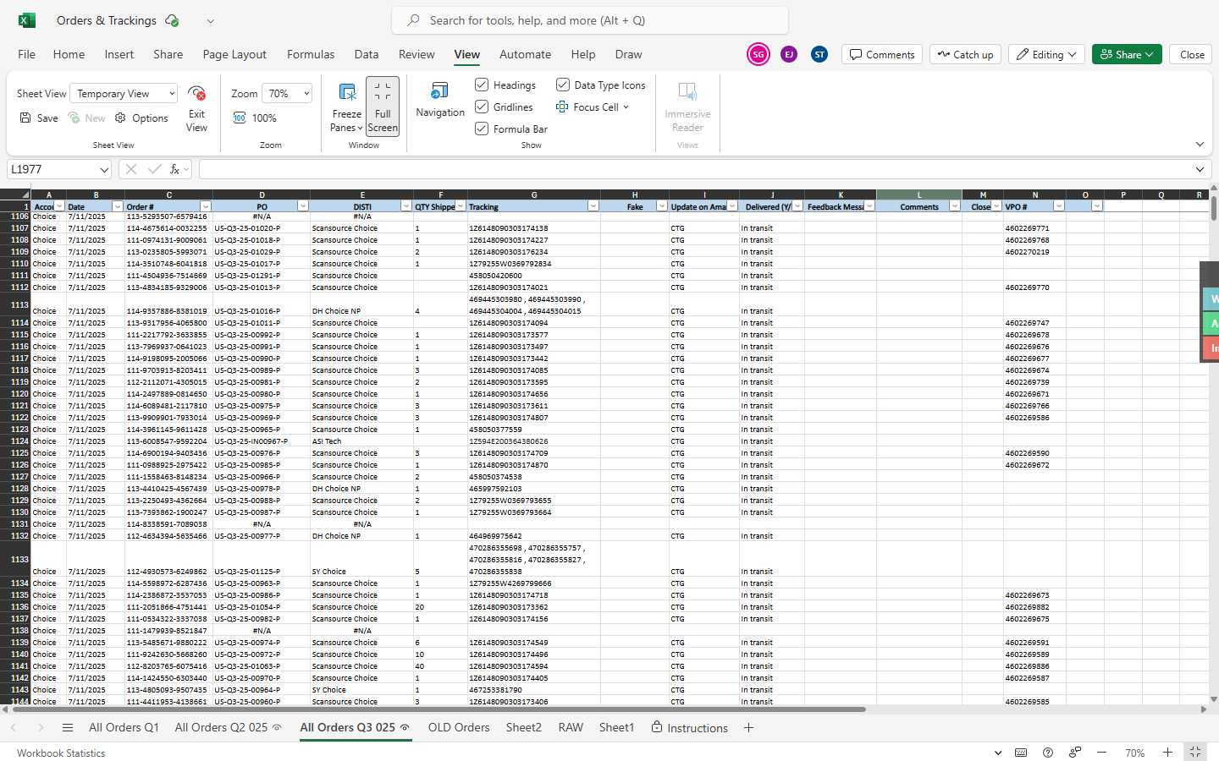
Task: Switch to All Orders Q1 sheet
Action: [124, 727]
